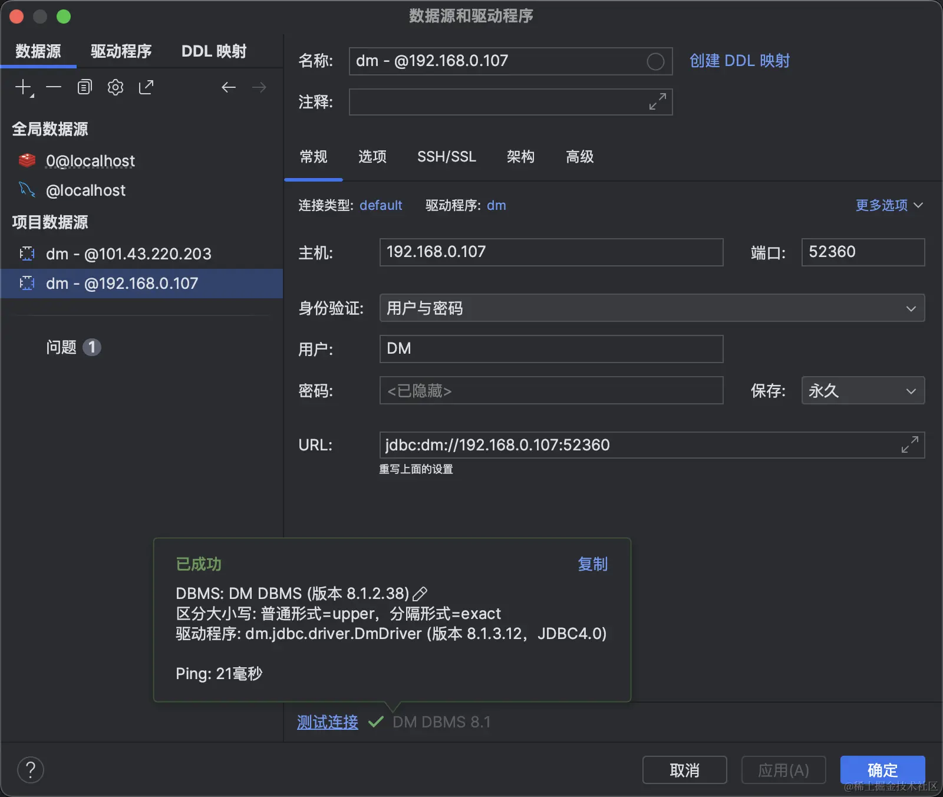The image size is (943, 797).
Task: Open help with the question mark button
Action: click(x=31, y=770)
